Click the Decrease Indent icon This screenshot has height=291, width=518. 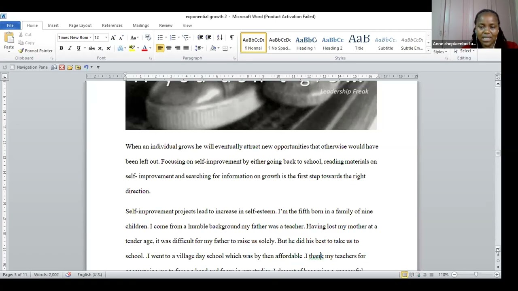pos(200,38)
